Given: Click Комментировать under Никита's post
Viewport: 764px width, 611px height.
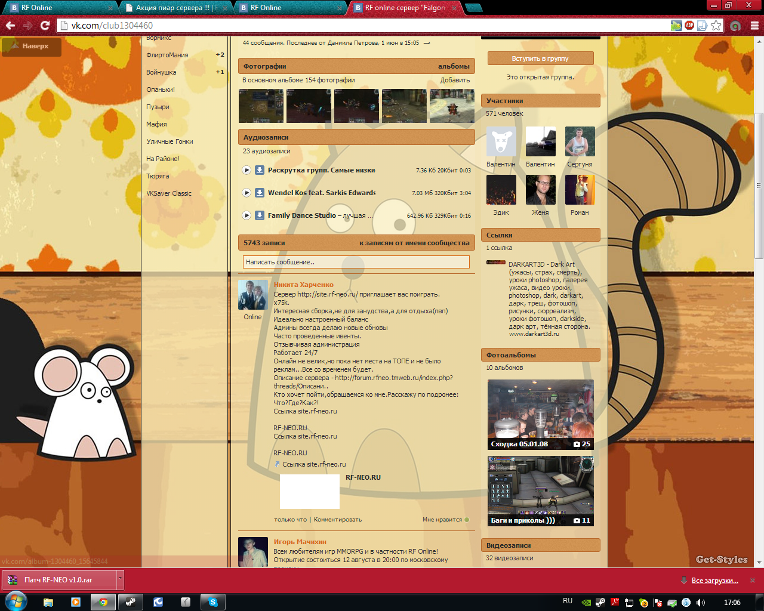Looking at the screenshot, I should [x=338, y=520].
